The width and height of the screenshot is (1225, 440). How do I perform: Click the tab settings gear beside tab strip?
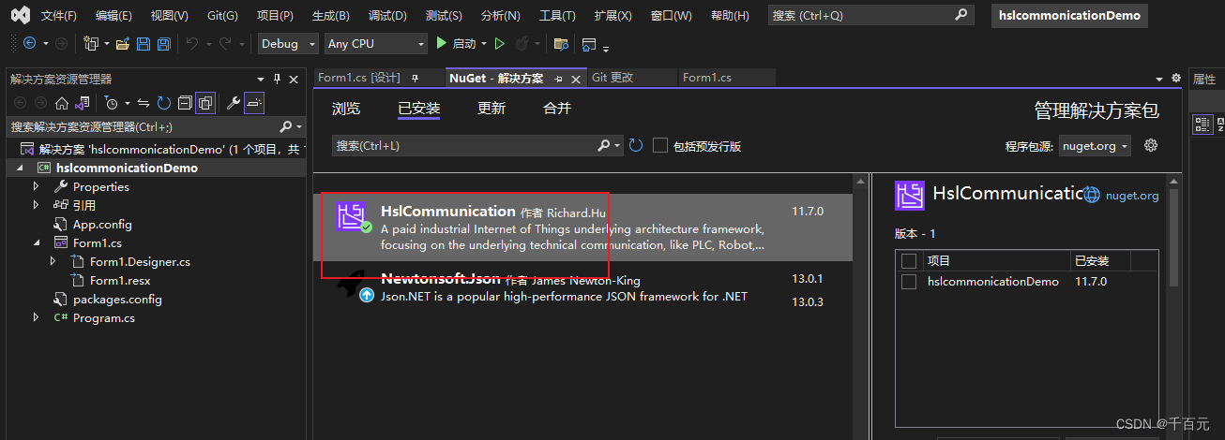pos(1176,78)
